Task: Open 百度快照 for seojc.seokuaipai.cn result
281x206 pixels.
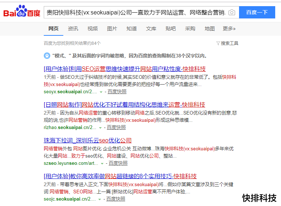Action: point(116,199)
